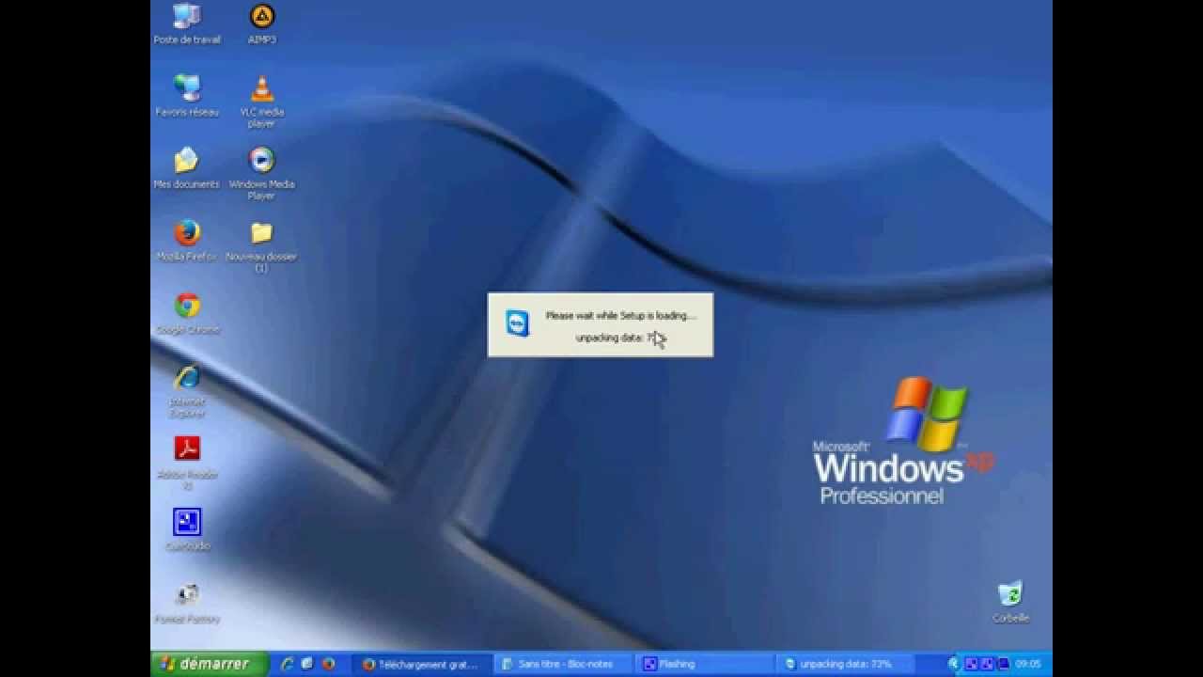Open Favoris réseau desktop icon
The width and height of the screenshot is (1203, 677).
click(187, 96)
